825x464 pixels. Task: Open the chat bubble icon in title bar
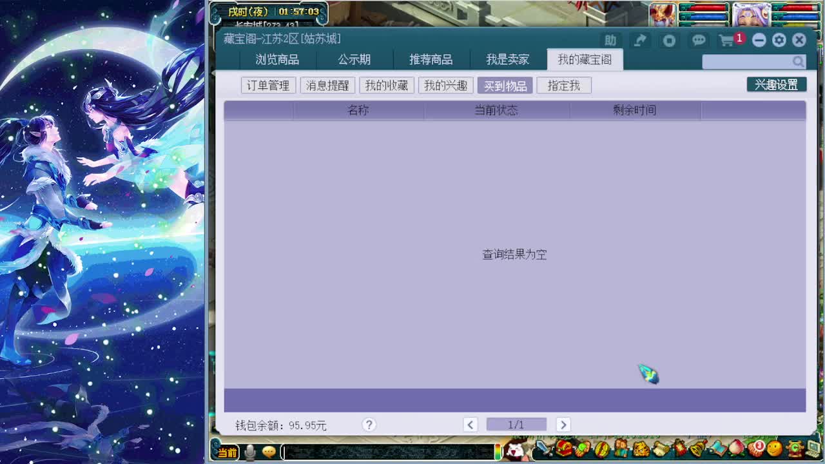(x=699, y=41)
